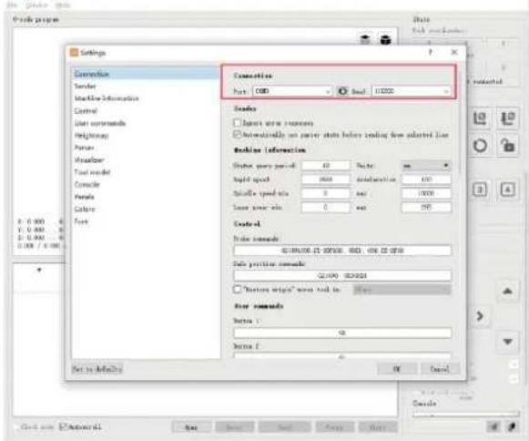This screenshot has width=529, height=441.
Task: Click the Z-probe icon in main window
Action: (x=508, y=118)
